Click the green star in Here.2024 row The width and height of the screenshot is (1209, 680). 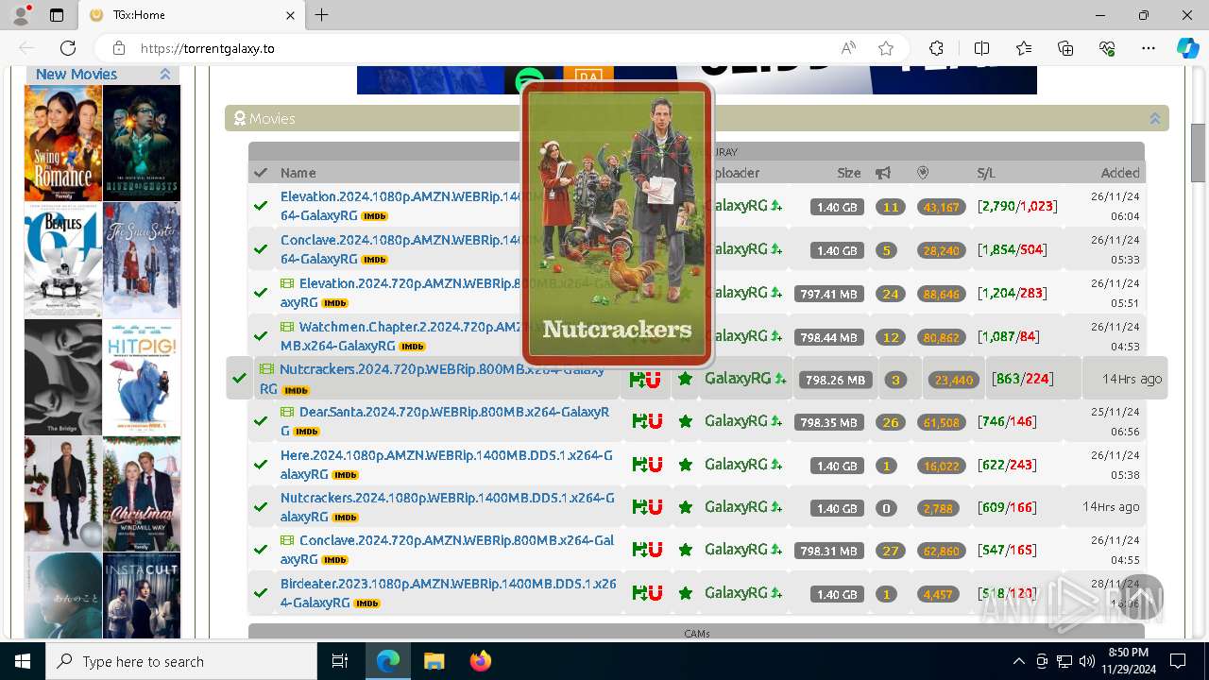point(686,465)
